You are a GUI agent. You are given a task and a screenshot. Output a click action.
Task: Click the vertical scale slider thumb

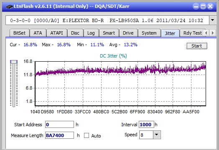click(x=14, y=62)
